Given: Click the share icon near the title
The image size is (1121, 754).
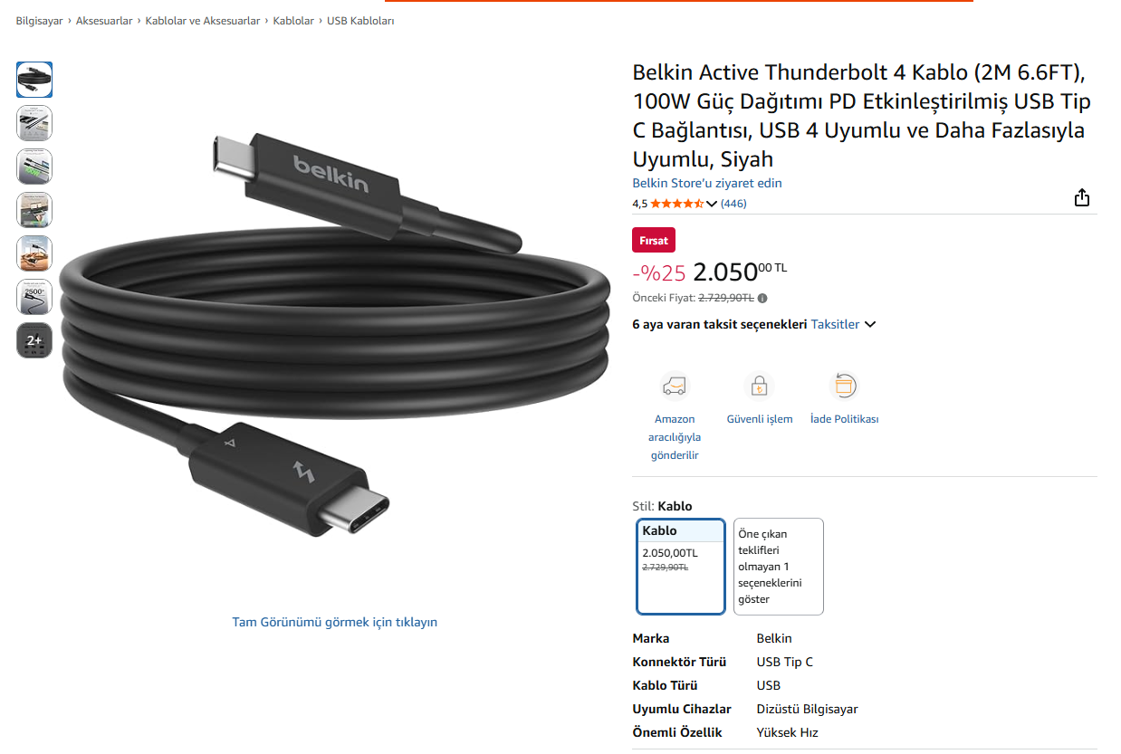Looking at the screenshot, I should pos(1082,198).
